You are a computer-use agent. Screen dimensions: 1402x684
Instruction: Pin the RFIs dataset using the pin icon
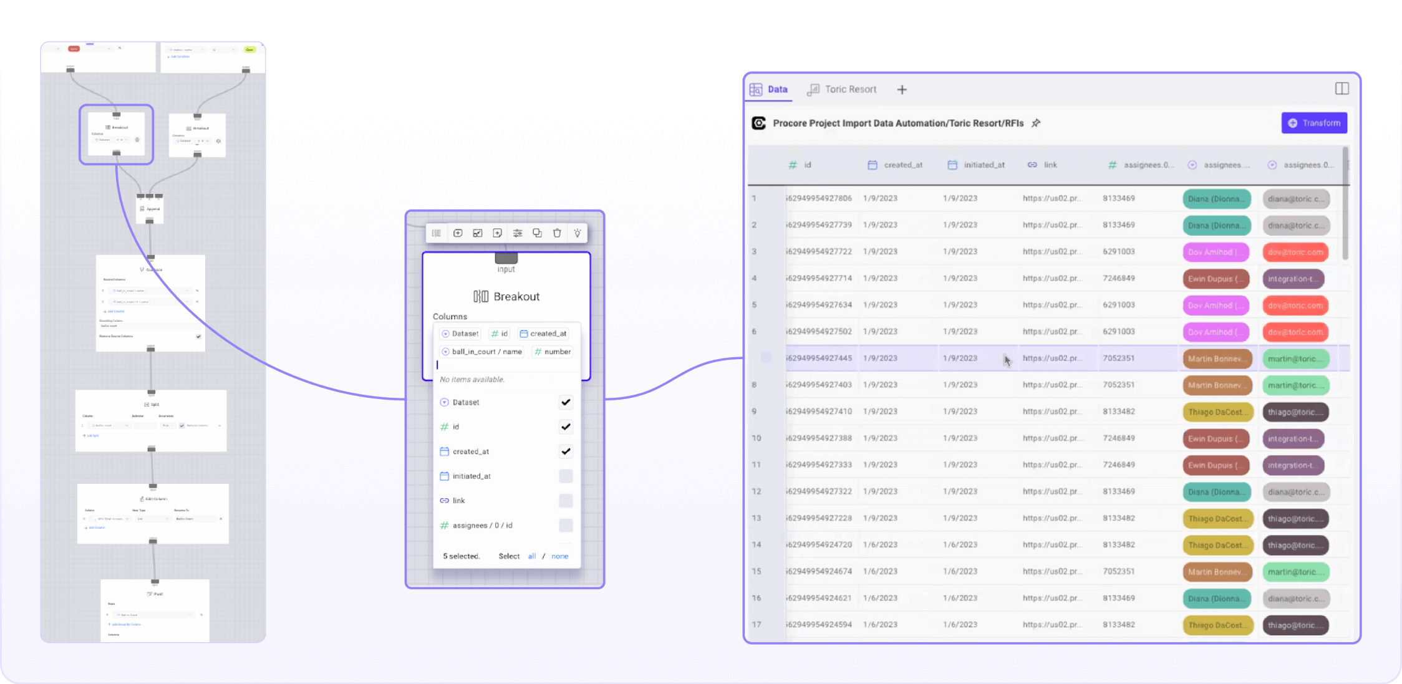click(x=1035, y=123)
